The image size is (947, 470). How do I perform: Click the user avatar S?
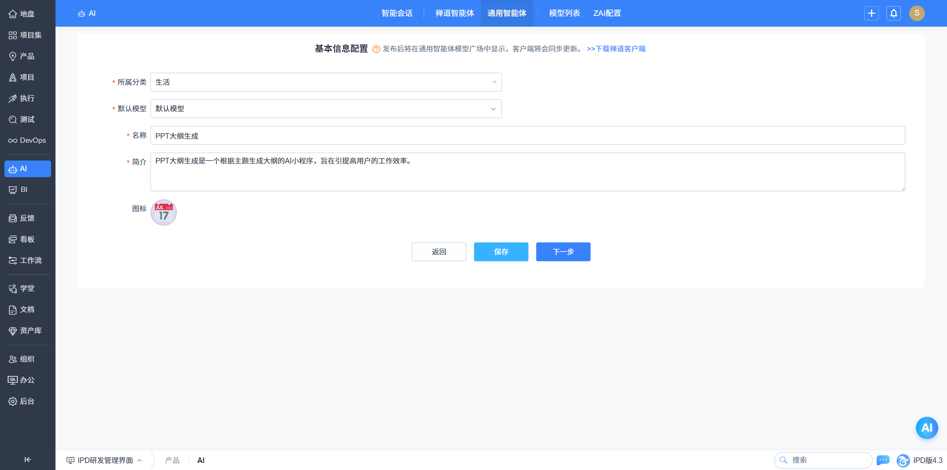tap(917, 13)
